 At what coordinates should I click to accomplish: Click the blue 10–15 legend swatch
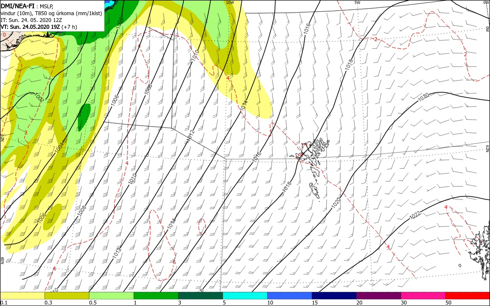pyautogui.click(x=290, y=296)
